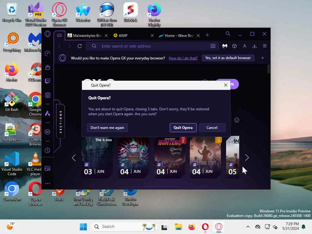Click Quit Opera button in dialog

[183, 128]
